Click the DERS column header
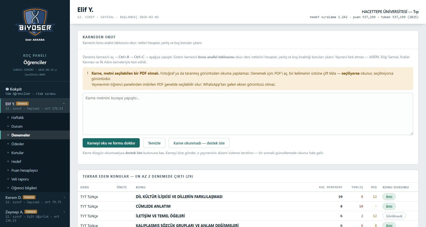The height and width of the screenshot is (227, 426). (84, 187)
